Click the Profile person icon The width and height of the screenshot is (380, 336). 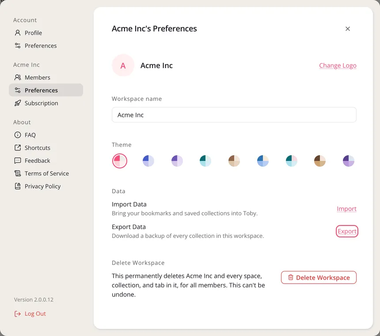click(18, 33)
